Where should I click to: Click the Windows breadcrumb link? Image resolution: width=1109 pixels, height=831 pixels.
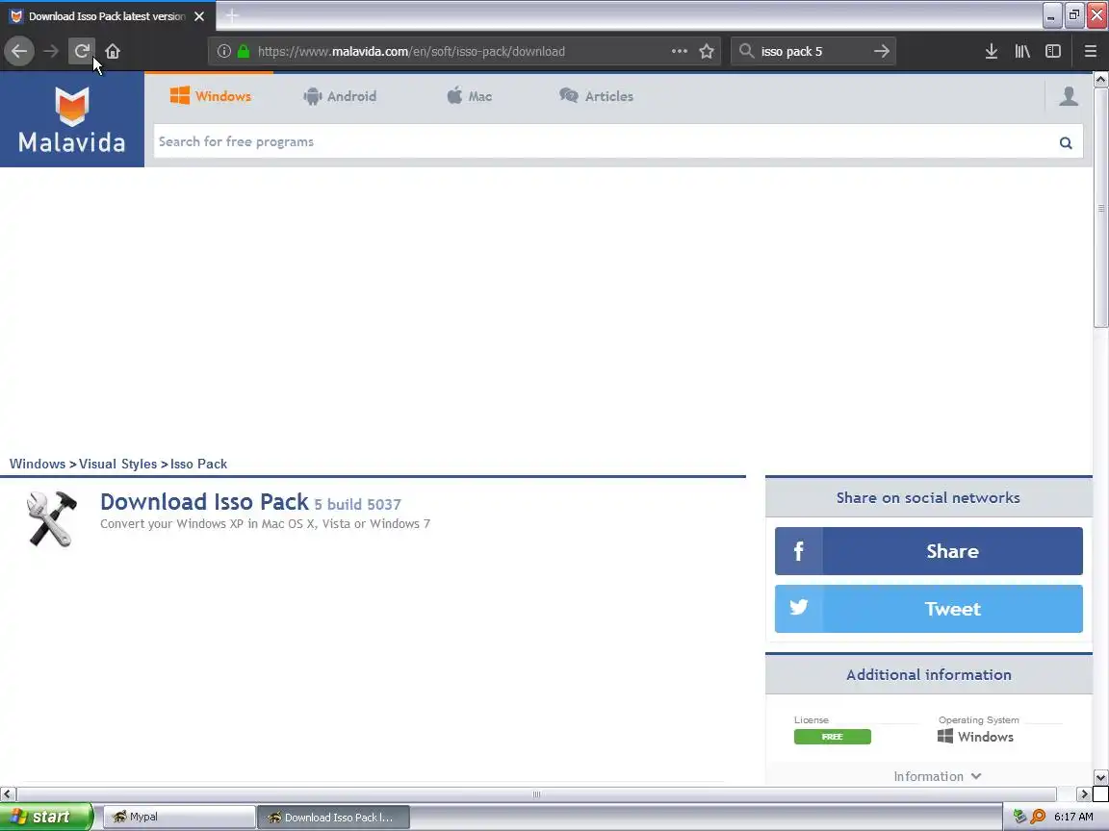tap(38, 465)
